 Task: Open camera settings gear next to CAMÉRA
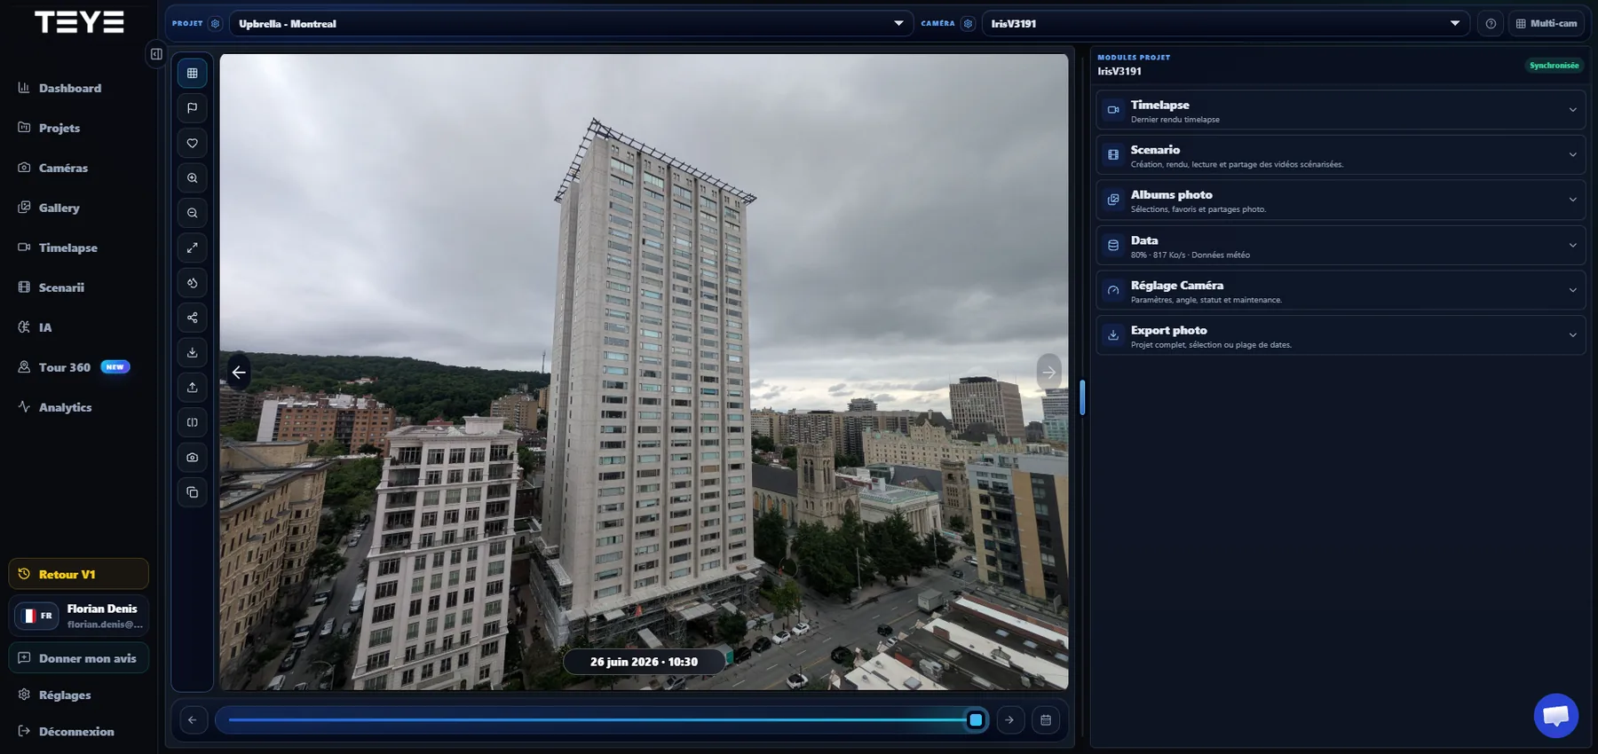[968, 24]
